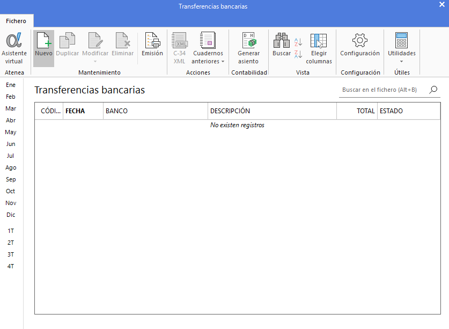Open Cuadernos anteriores notebook icon
This screenshot has height=329, width=449.
tap(208, 40)
